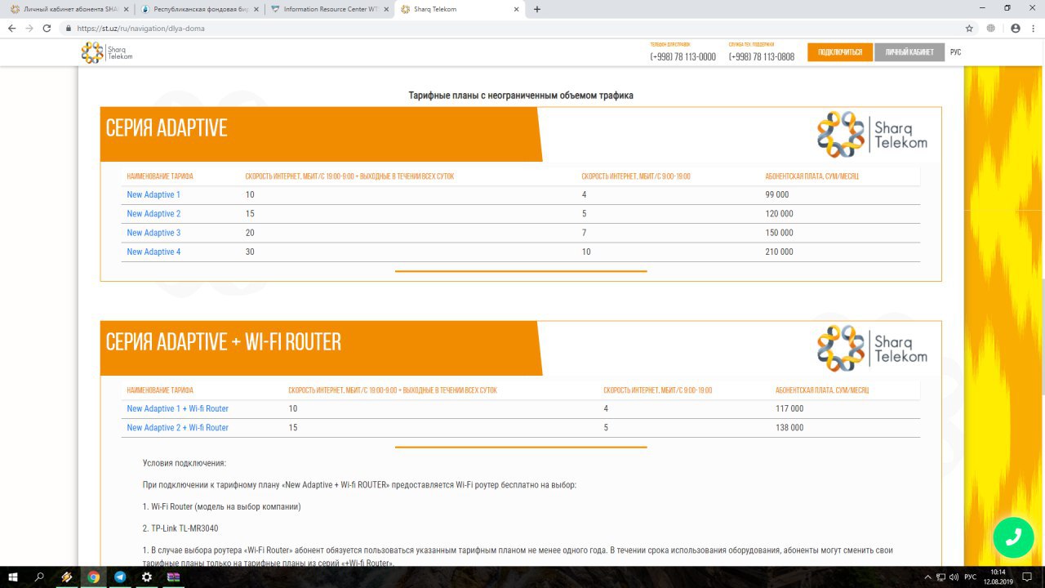Image resolution: width=1045 pixels, height=588 pixels.
Task: Open volume control tray icon
Action: 954,577
